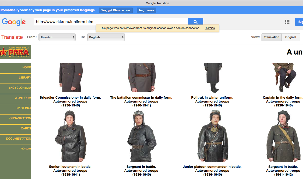Switch view to Original
The width and height of the screenshot is (303, 179).
click(x=290, y=37)
